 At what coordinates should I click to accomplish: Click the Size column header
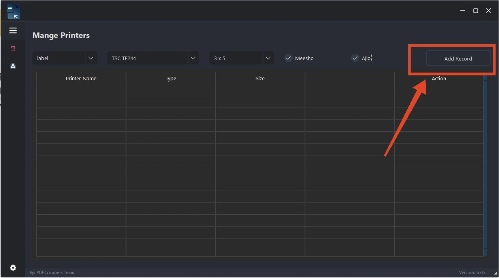[x=260, y=78]
